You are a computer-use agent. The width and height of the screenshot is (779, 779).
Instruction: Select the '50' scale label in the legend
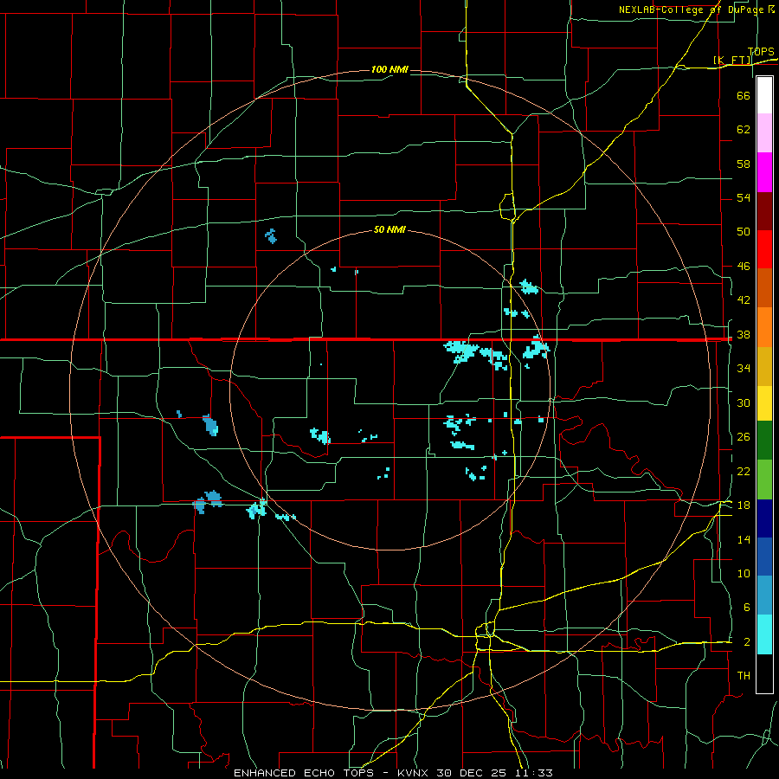pyautogui.click(x=744, y=231)
